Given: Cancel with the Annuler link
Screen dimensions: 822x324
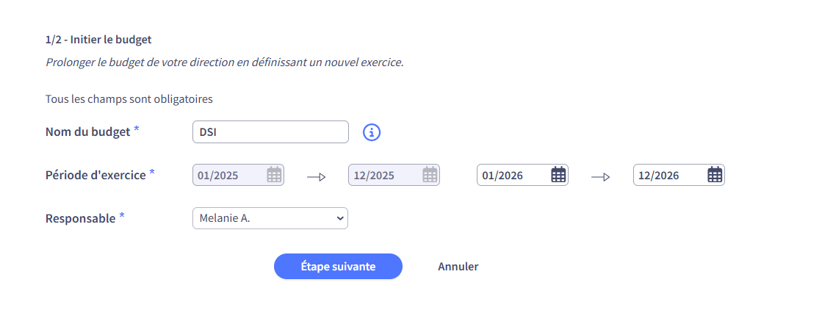Looking at the screenshot, I should [458, 267].
